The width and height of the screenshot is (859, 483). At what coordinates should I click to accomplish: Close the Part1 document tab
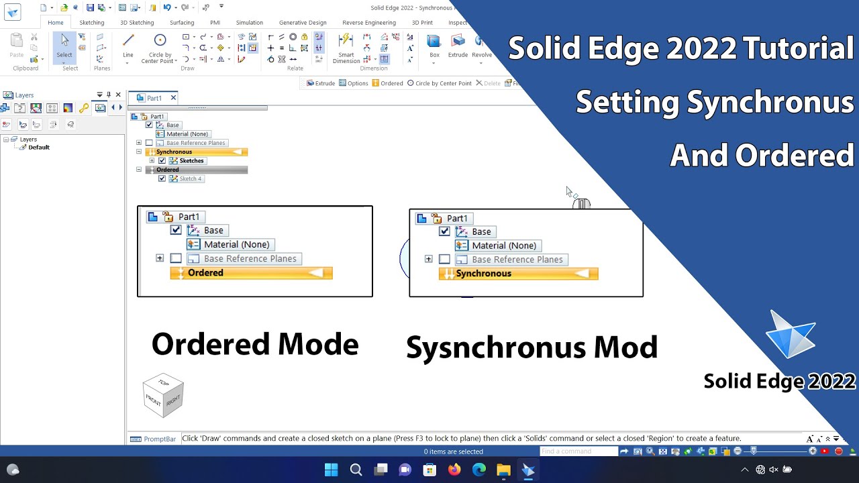pyautogui.click(x=173, y=98)
